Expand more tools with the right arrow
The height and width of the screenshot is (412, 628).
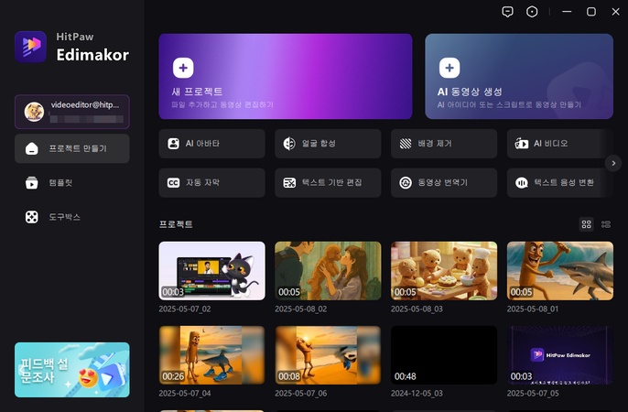(613, 163)
